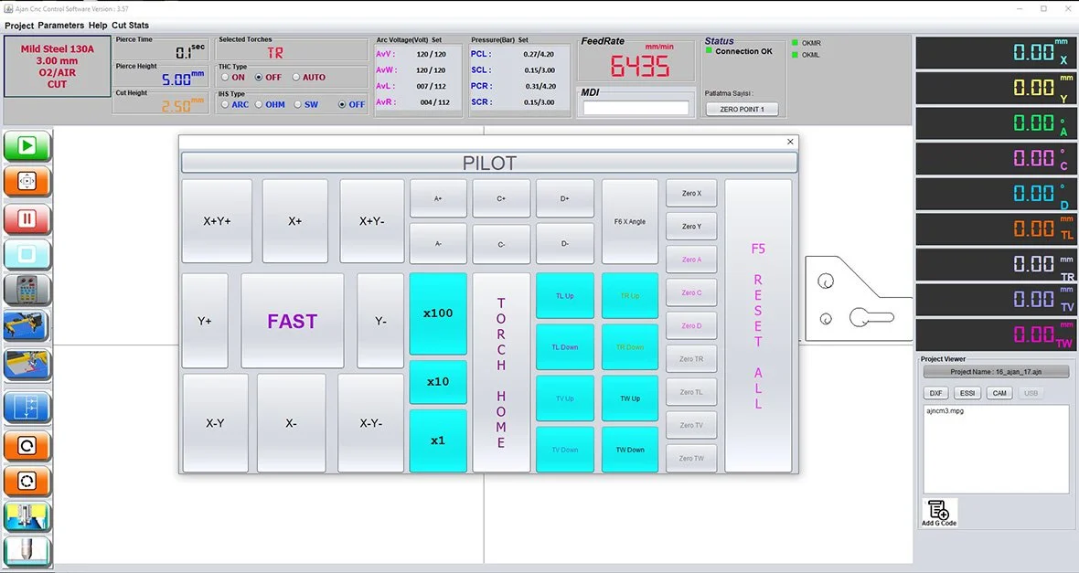Toggle the FAST jog speed button

coord(293,322)
